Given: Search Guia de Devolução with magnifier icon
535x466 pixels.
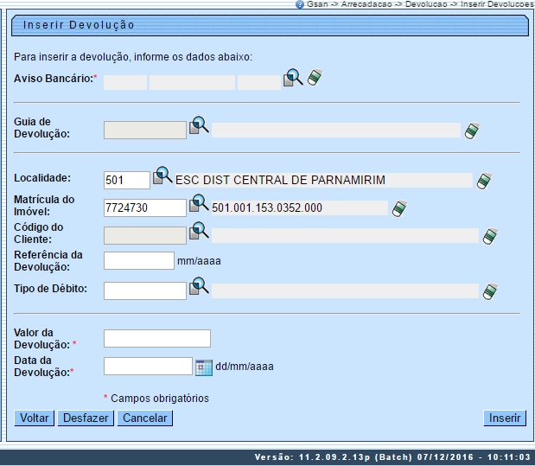Looking at the screenshot, I should [x=199, y=125].
